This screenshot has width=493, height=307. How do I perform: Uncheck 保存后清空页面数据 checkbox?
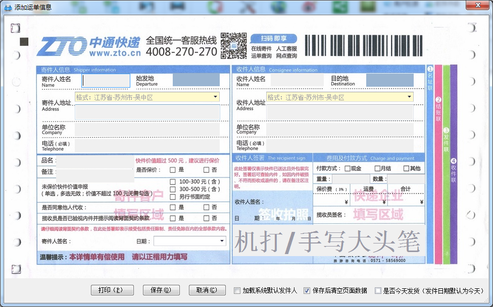click(x=307, y=291)
